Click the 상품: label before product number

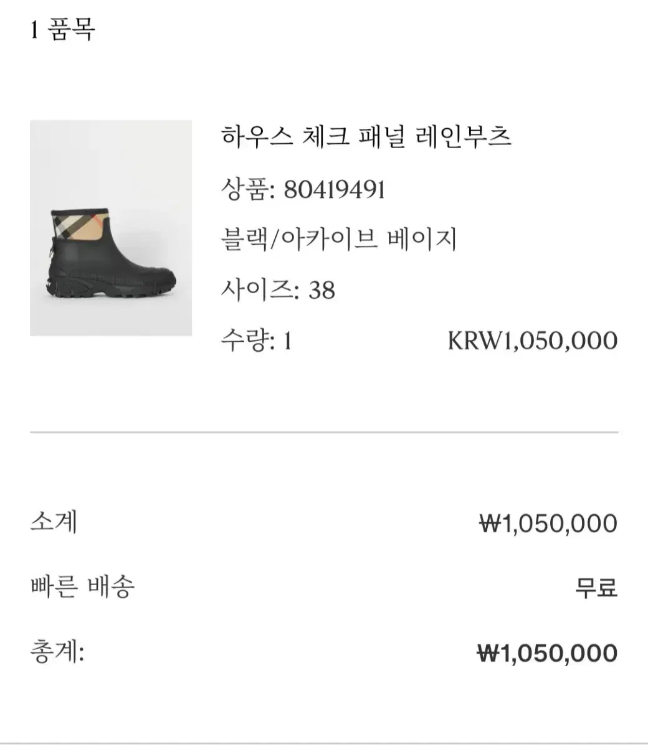pyautogui.click(x=248, y=188)
